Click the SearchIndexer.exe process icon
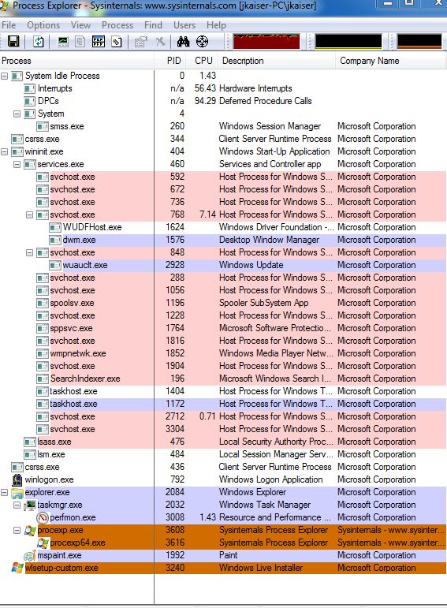Viewport: 447px width, 608px height. point(43,379)
